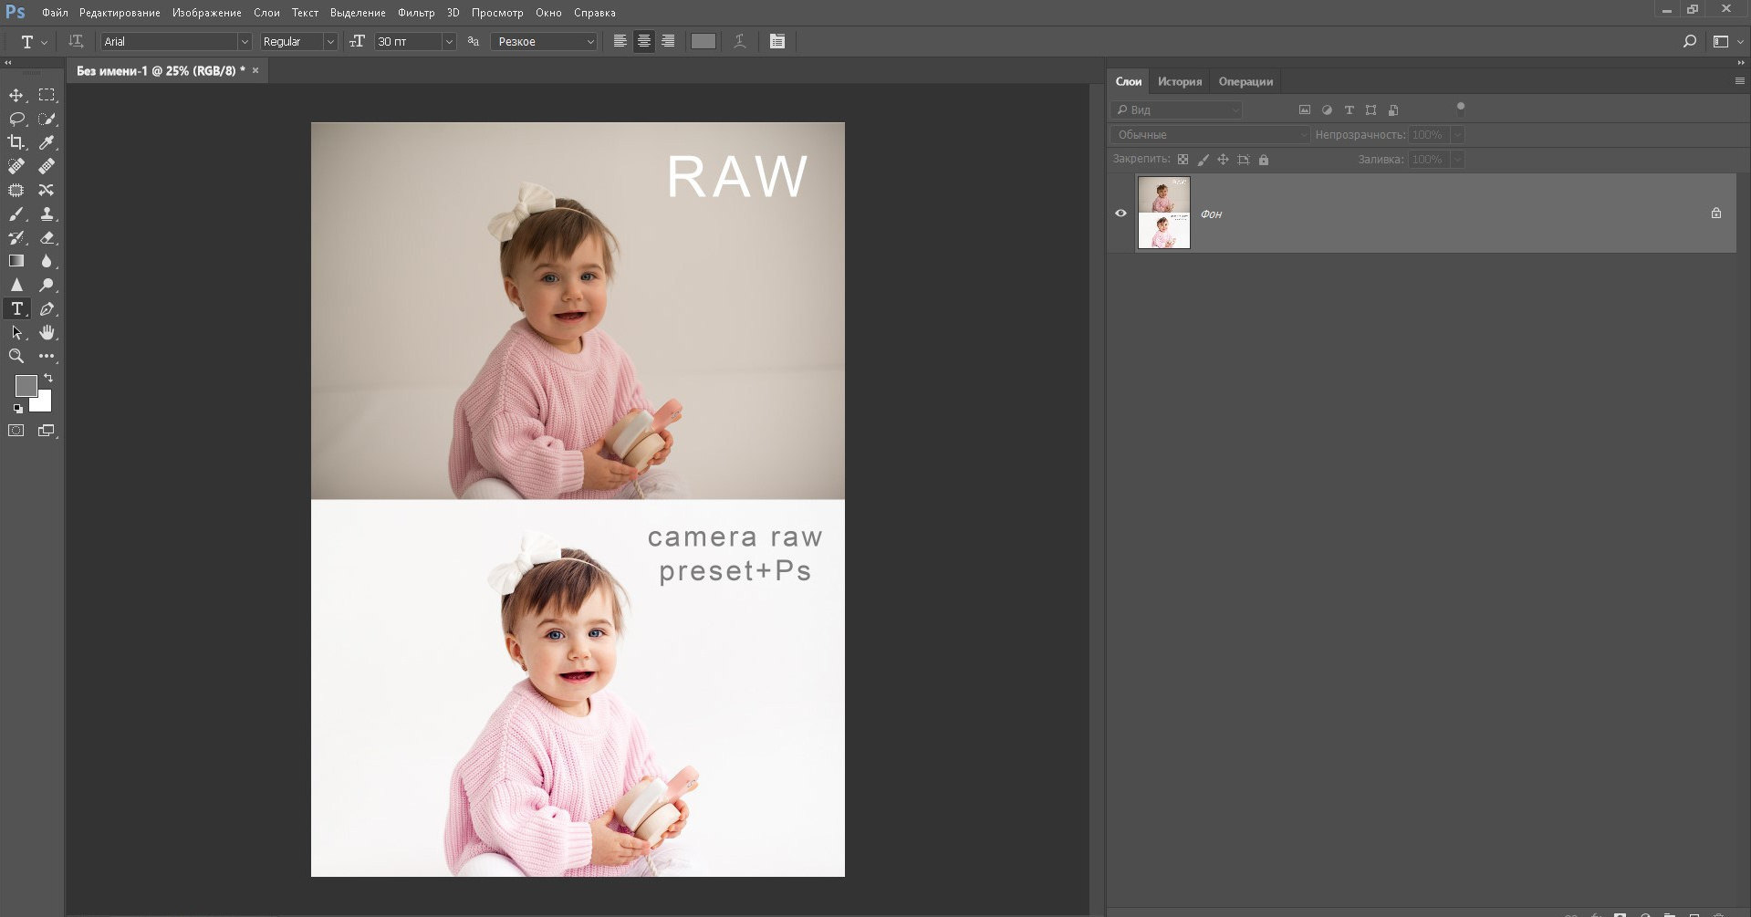Select the Eraser tool
Screen dimensions: 1751x917
[x=47, y=237]
